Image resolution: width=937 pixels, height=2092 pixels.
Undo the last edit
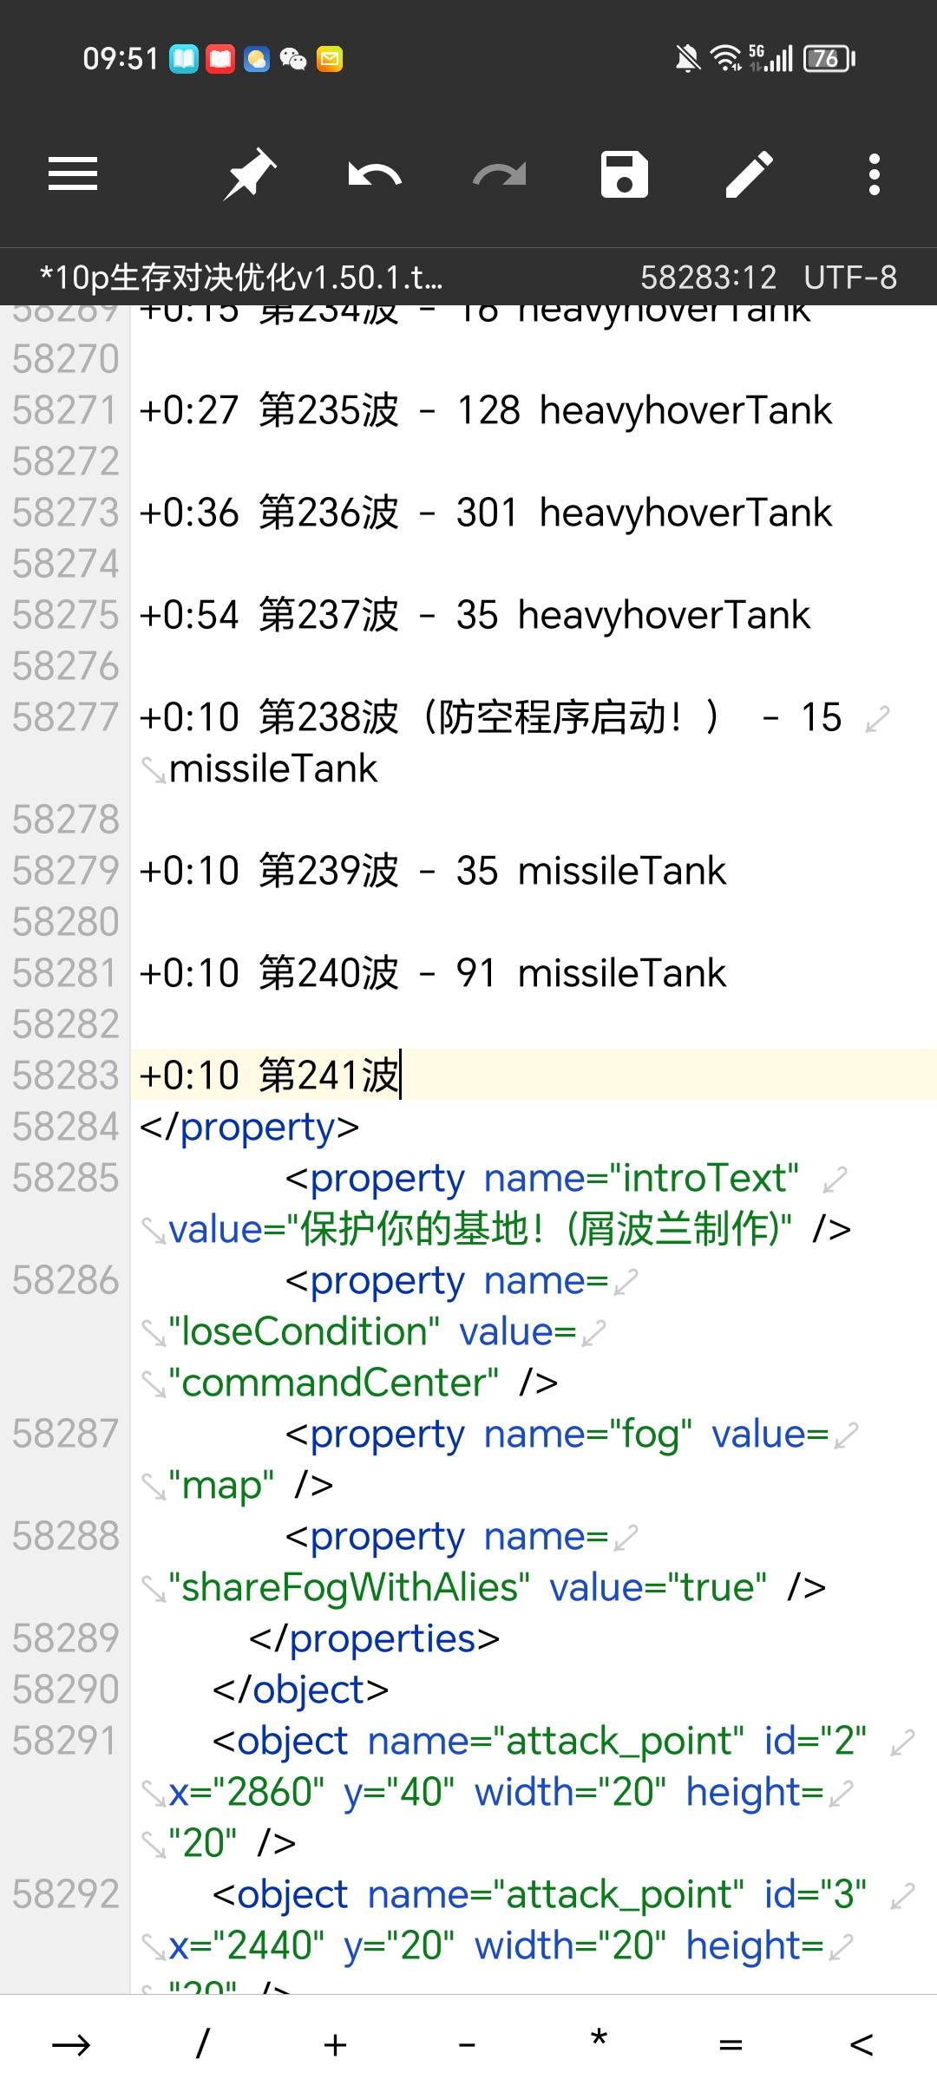[374, 174]
